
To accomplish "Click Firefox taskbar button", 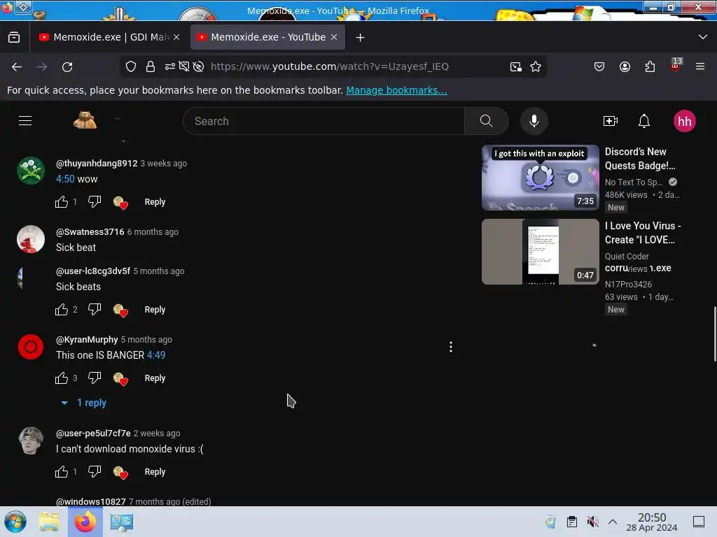I will pos(85,522).
